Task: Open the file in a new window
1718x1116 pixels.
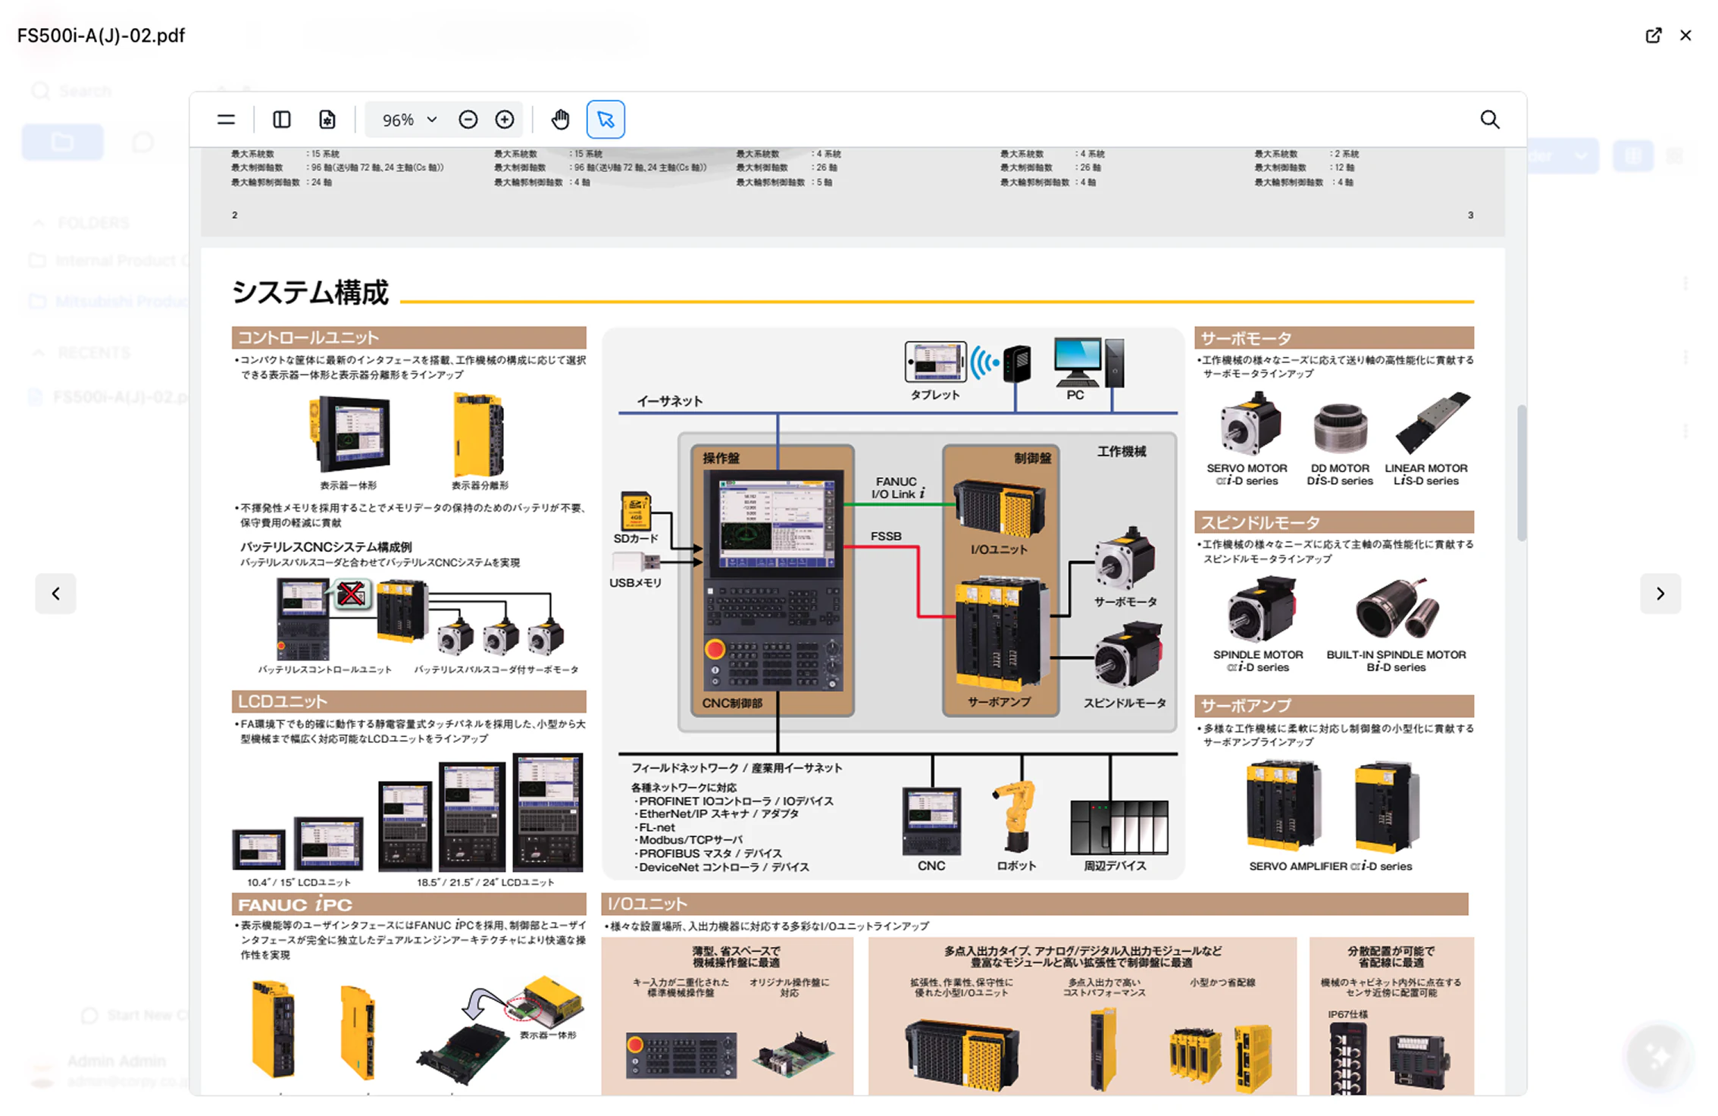Action: [x=1654, y=36]
